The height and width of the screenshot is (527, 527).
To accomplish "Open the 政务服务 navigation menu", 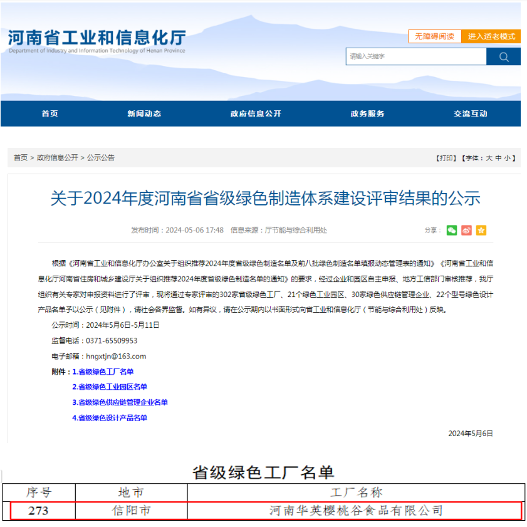I will (368, 113).
